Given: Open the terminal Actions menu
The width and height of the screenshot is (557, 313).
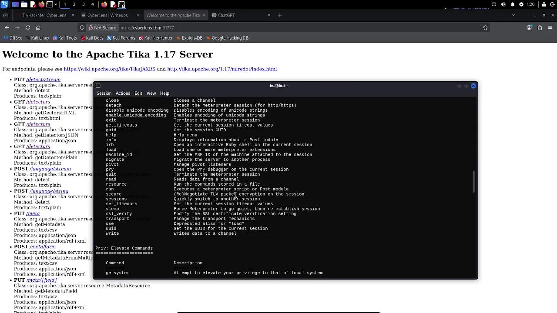Looking at the screenshot, I should click(x=123, y=93).
